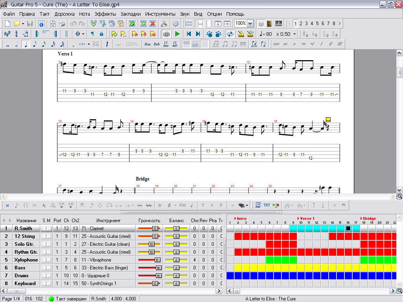Select the Xylophone track row
Screen dimensions: 403x302
111,260
